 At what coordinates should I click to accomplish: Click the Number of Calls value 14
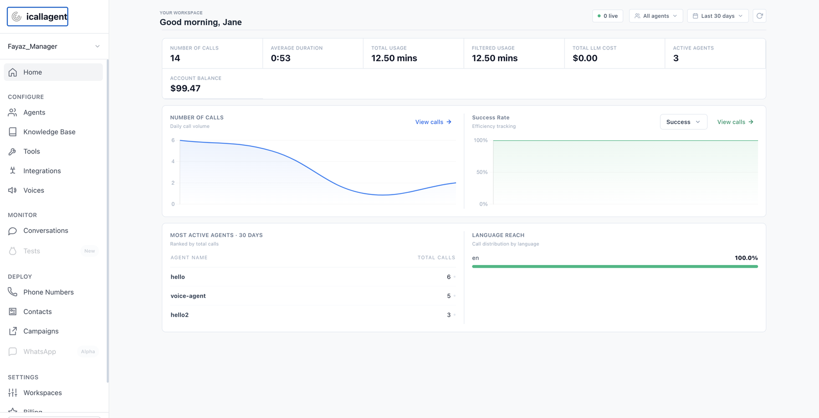[175, 58]
